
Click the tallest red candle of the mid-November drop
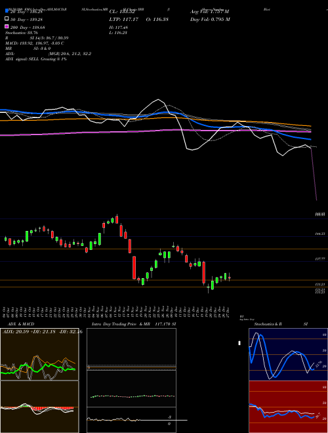(134, 268)
